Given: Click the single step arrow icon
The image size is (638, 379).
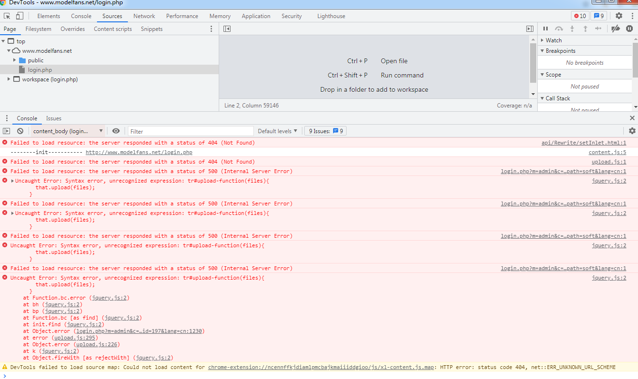Looking at the screenshot, I should pyautogui.click(x=599, y=29).
